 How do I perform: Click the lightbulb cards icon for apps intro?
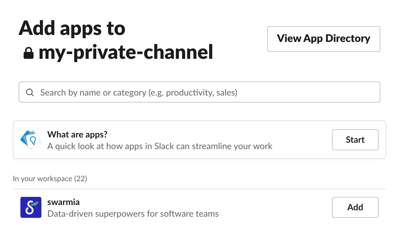point(30,139)
